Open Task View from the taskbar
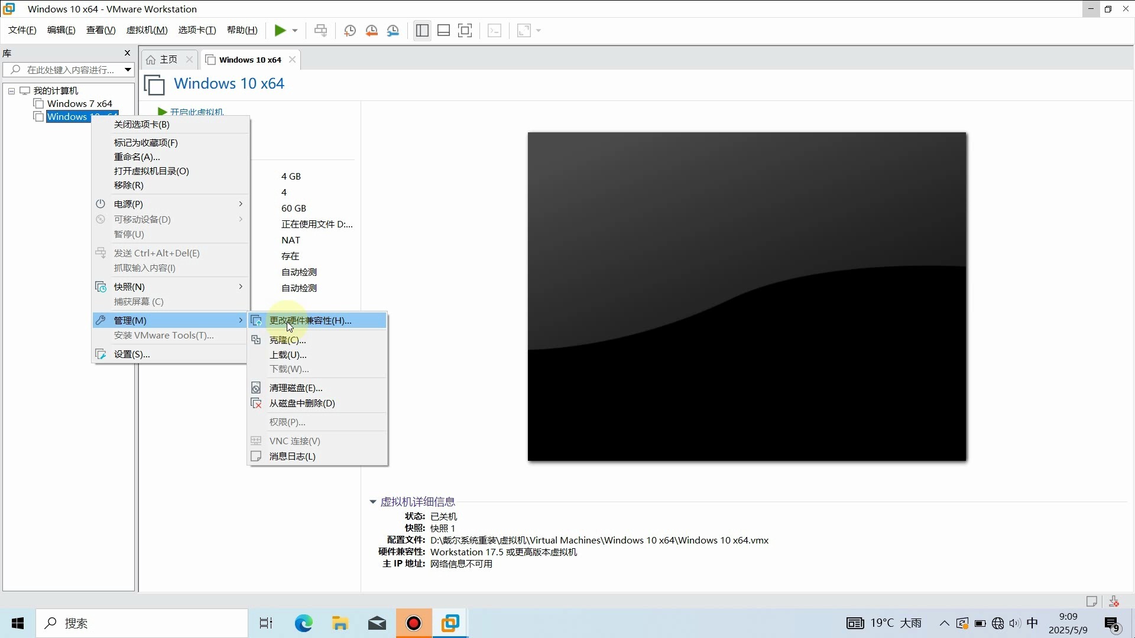Screen dimensions: 1135x638 [x=266, y=623]
